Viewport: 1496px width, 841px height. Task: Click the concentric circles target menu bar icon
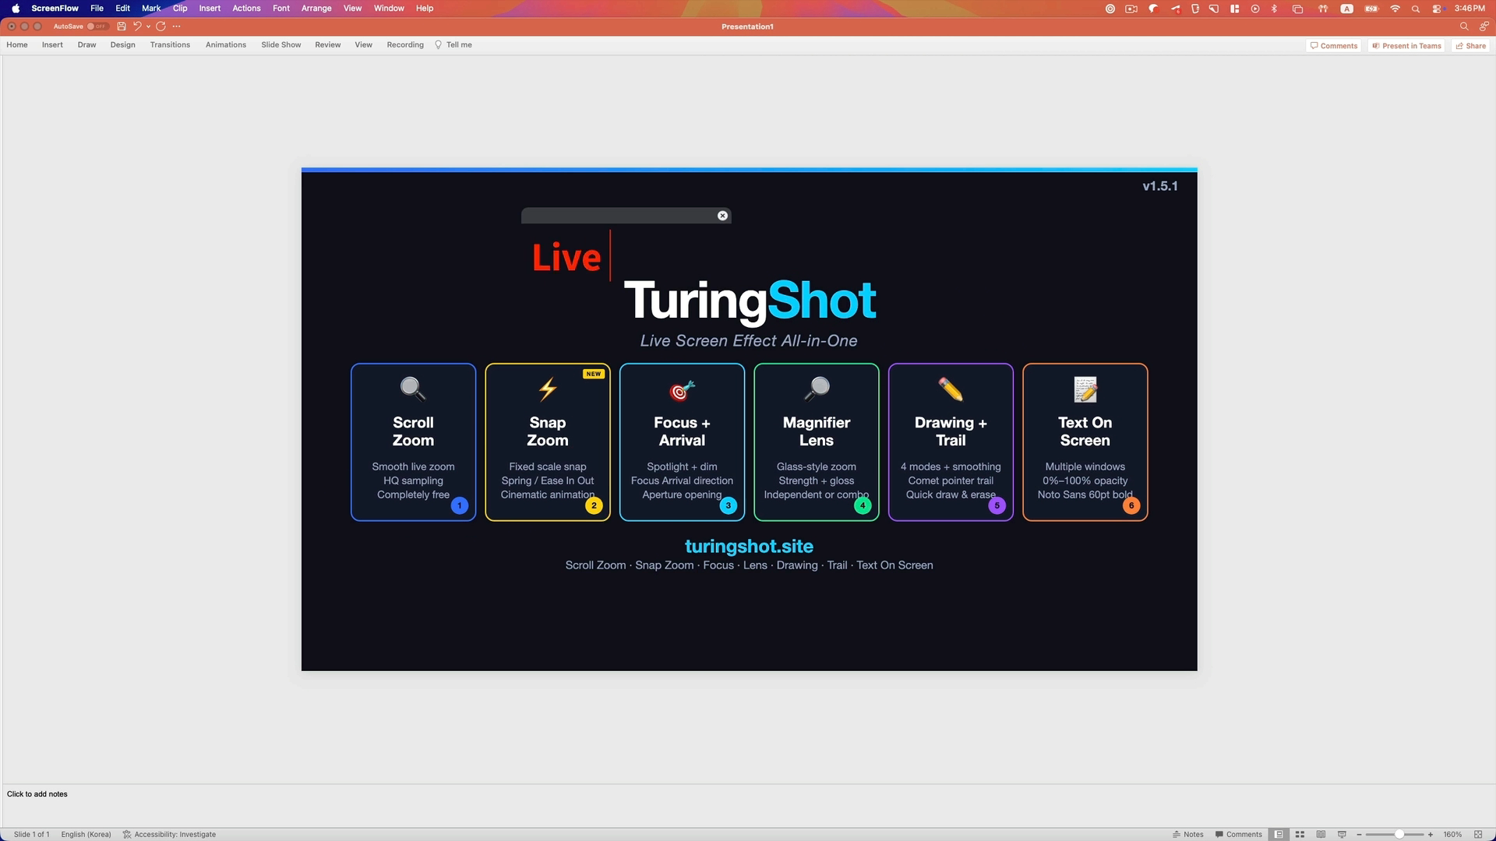click(x=1110, y=9)
